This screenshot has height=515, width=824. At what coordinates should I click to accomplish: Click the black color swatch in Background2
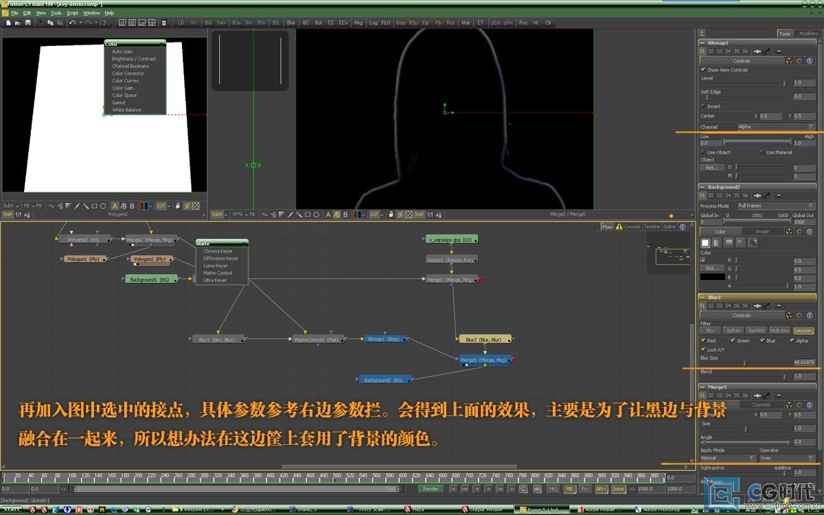click(x=712, y=277)
